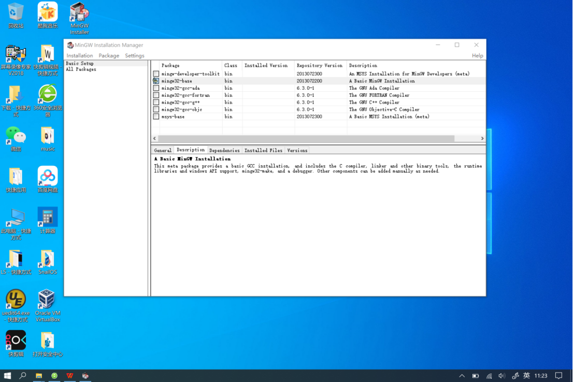Open File Explorer from the taskbar
The width and height of the screenshot is (573, 382).
[39, 375]
